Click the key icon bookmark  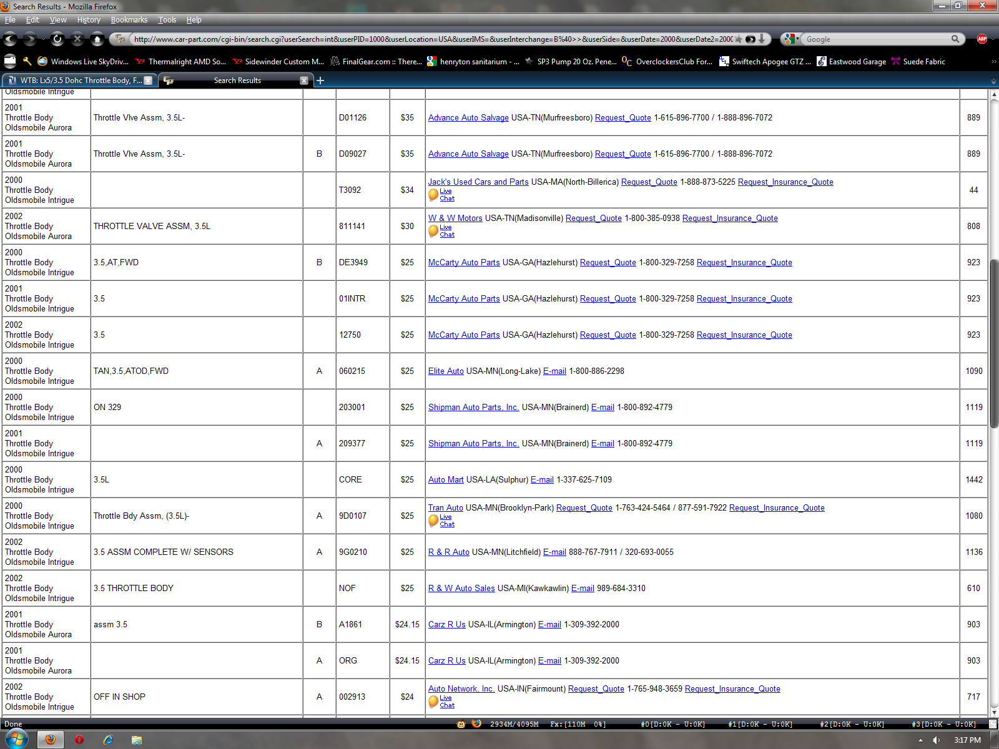tap(27, 61)
